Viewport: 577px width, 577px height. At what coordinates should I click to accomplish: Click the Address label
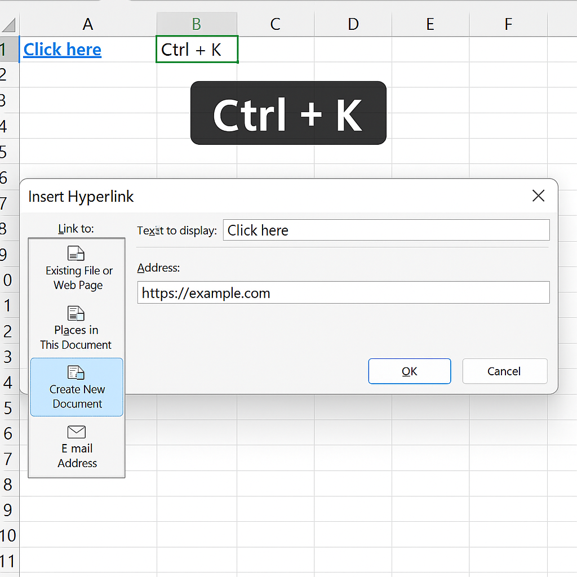[158, 268]
